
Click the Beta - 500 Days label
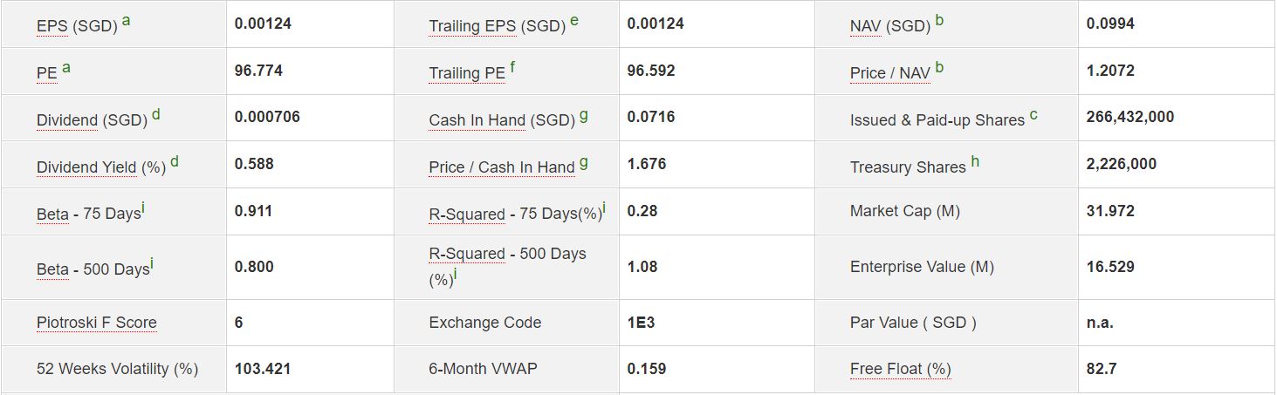click(x=93, y=269)
